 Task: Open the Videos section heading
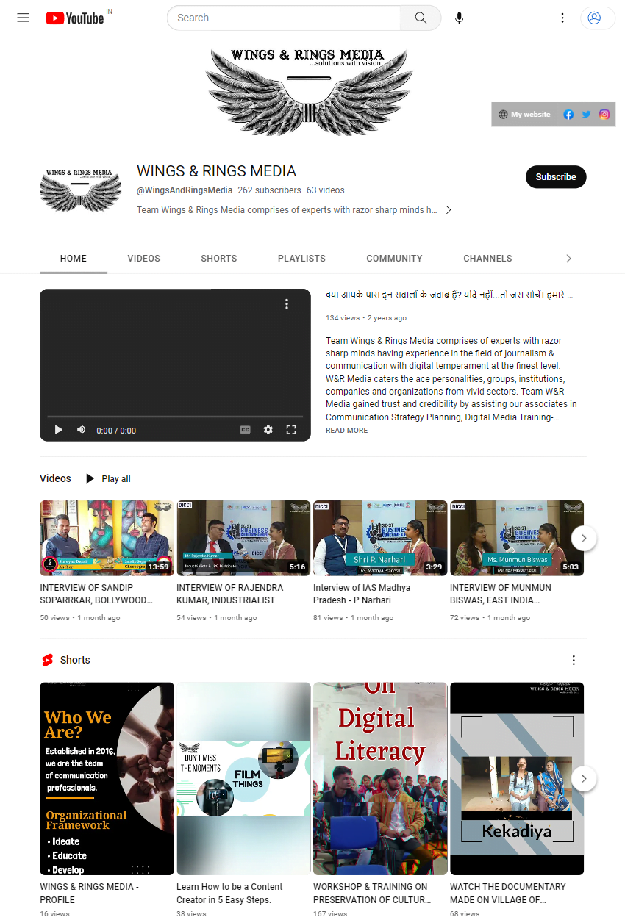click(x=55, y=478)
